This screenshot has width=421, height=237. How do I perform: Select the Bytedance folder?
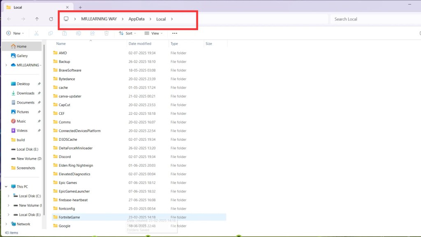tap(67, 79)
